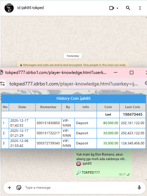Read the end-to-end encrypted notice
This screenshot has width=147, height=196.
pyautogui.click(x=73, y=65)
